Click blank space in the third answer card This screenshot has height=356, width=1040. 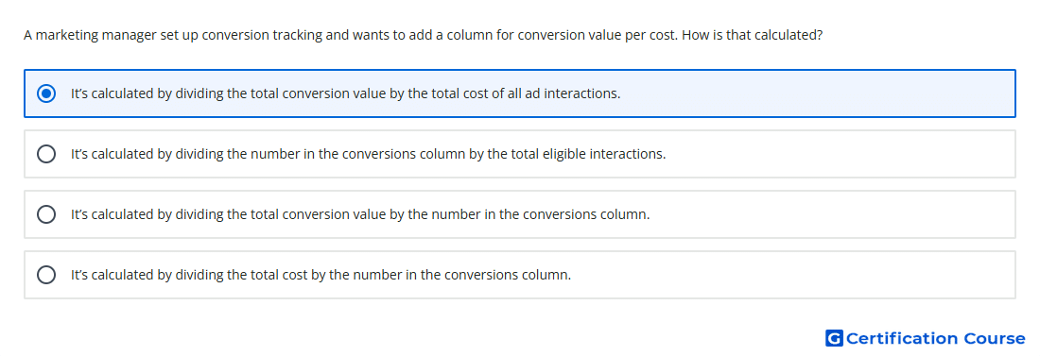coord(832,214)
